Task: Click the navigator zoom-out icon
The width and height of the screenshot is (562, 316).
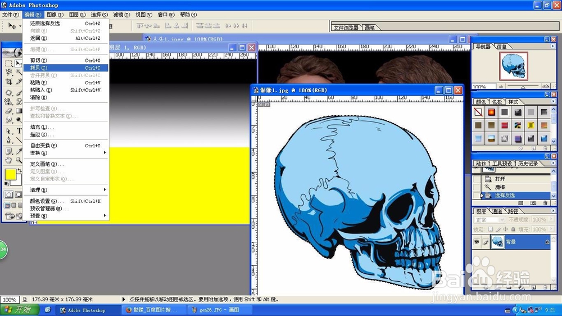Action: pyautogui.click(x=501, y=86)
